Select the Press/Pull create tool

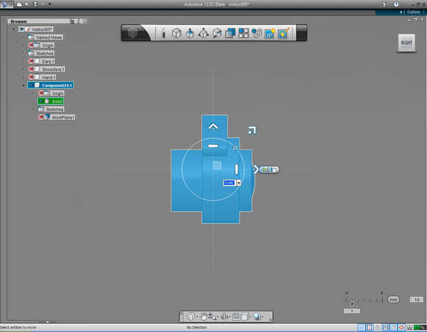tap(190, 33)
